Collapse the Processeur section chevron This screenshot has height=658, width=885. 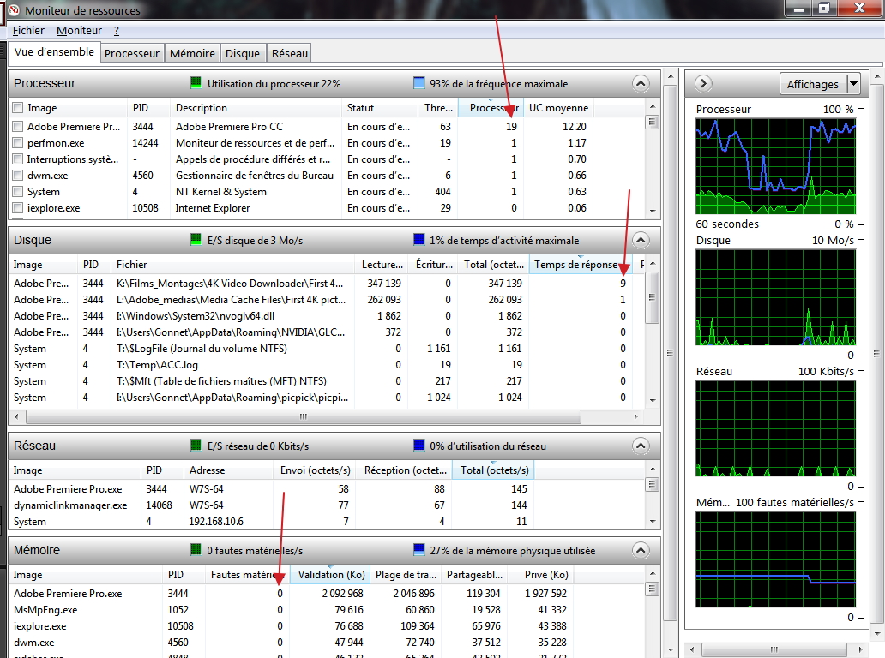(x=641, y=83)
